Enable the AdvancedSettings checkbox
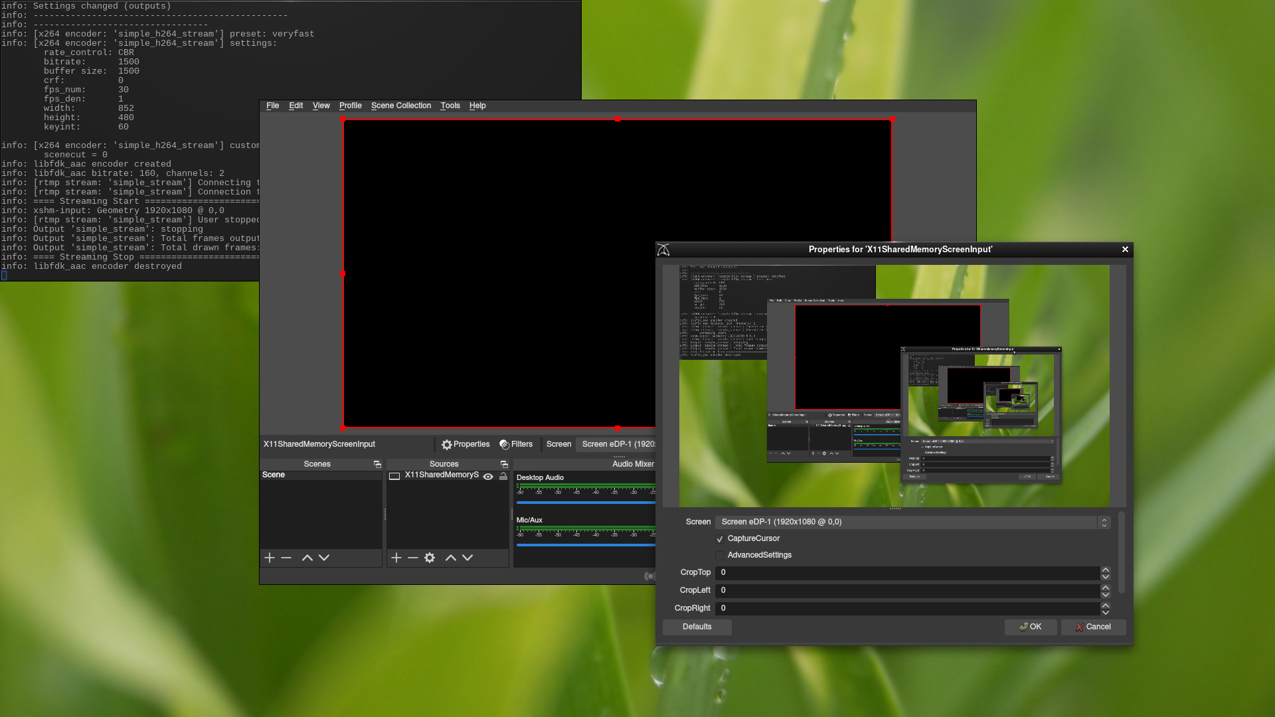 pos(720,556)
